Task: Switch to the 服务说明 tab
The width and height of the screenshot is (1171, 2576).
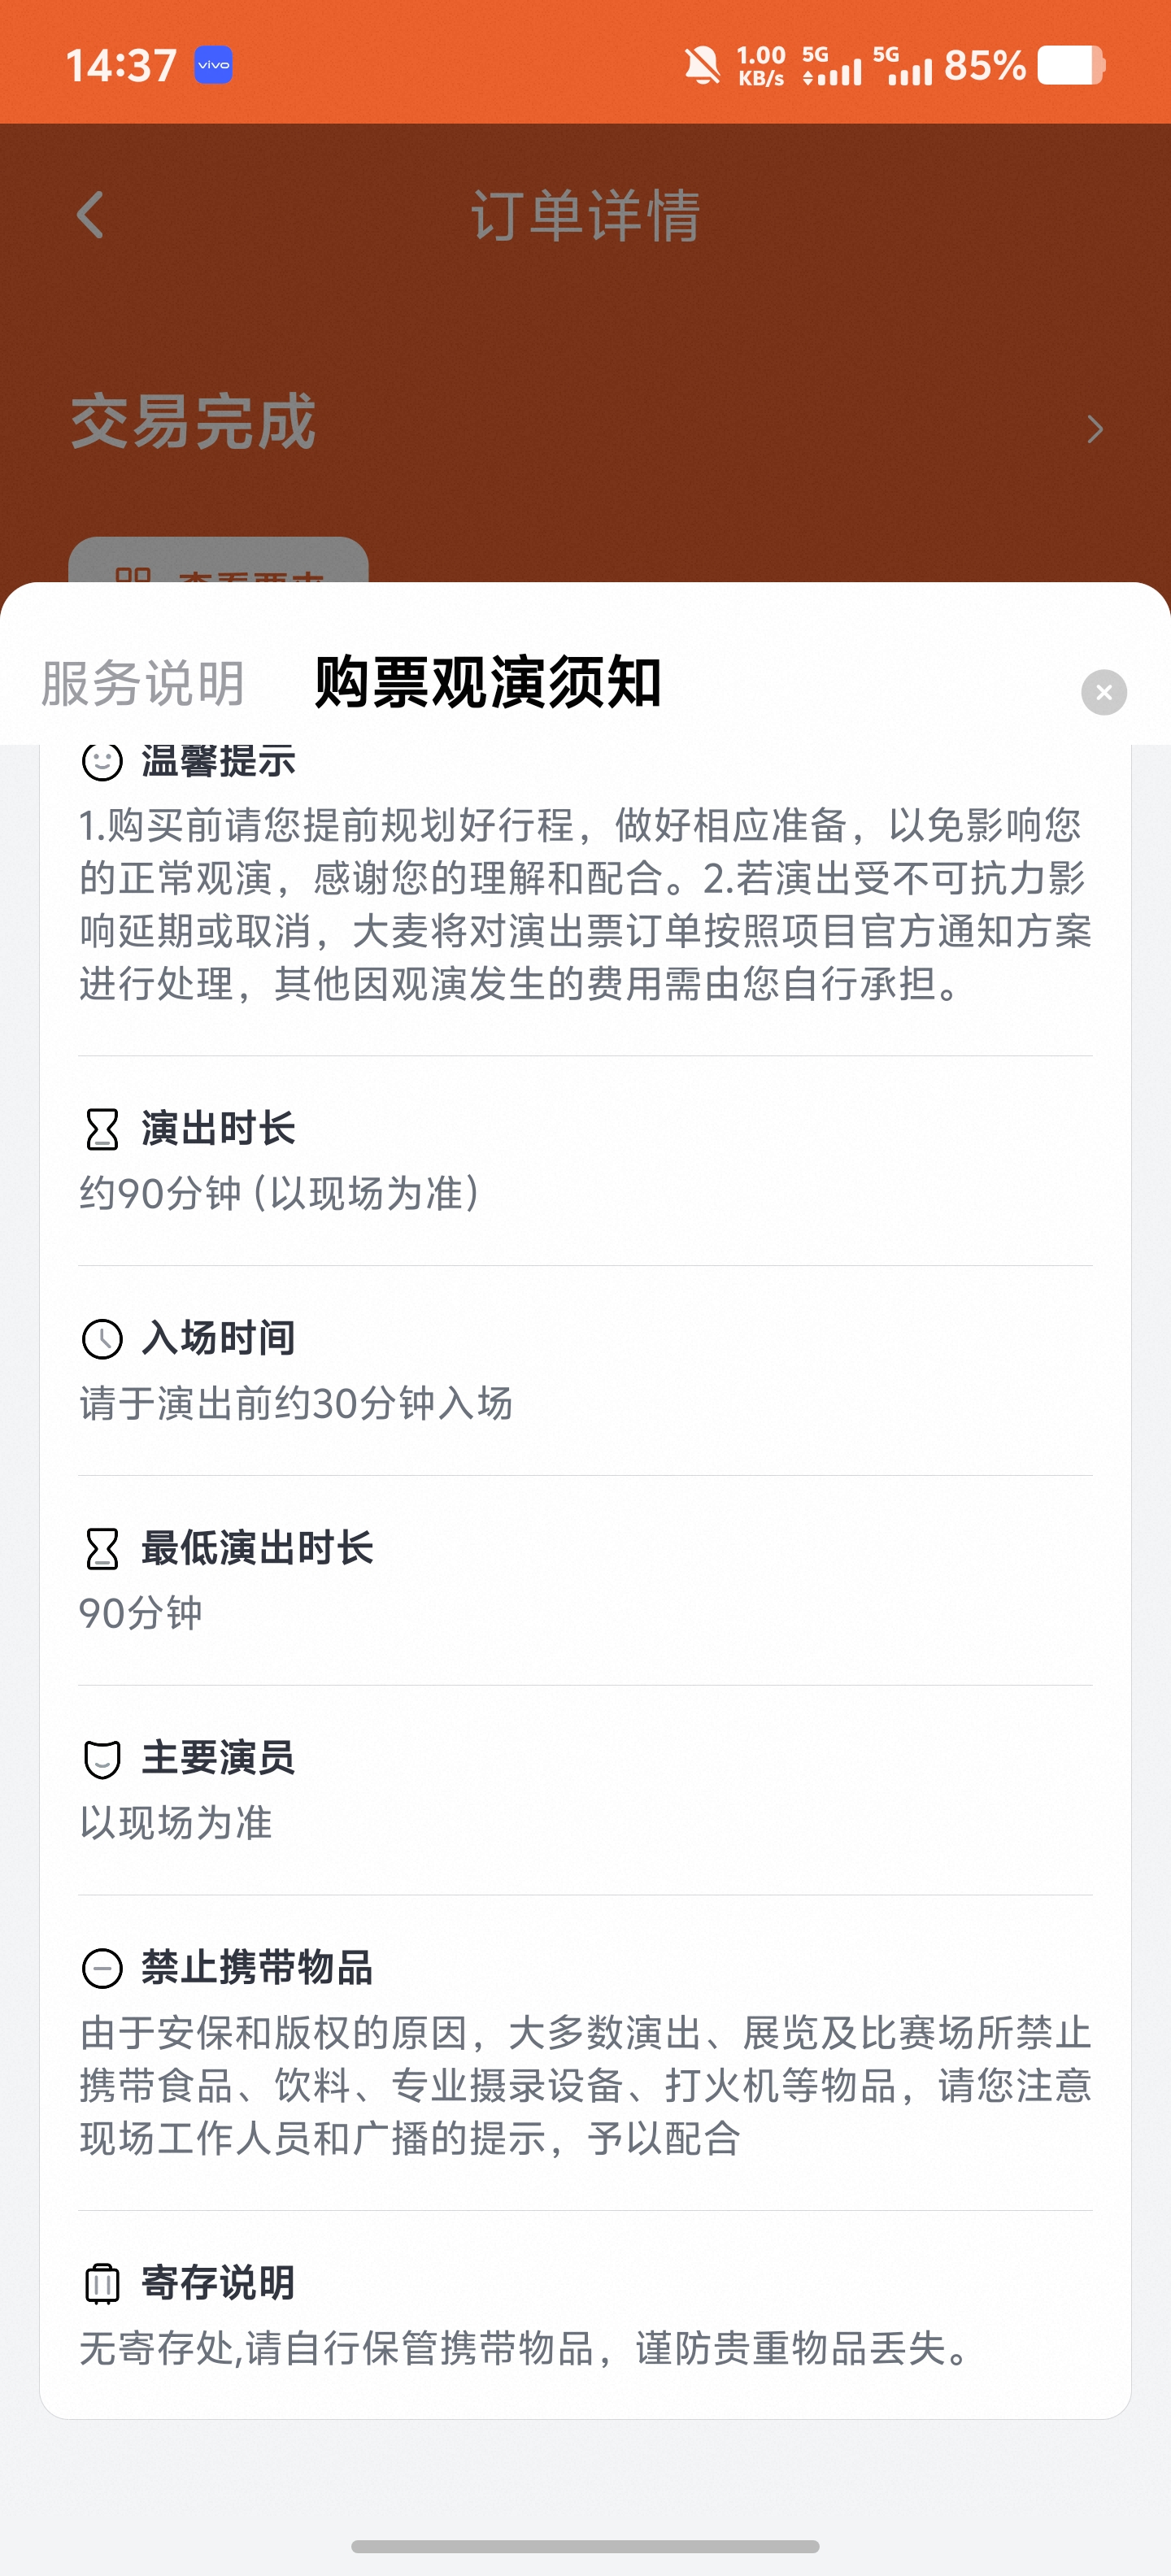Action: (143, 684)
